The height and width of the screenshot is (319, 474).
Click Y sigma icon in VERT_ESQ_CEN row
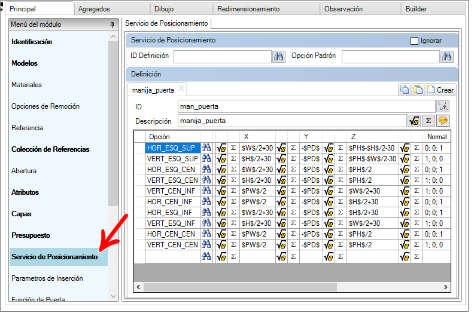[293, 180]
